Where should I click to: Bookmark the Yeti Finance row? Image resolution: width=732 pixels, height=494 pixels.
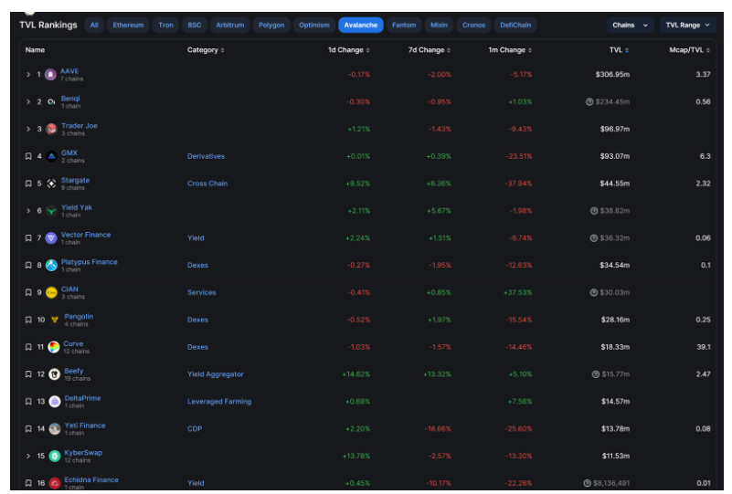pos(28,429)
